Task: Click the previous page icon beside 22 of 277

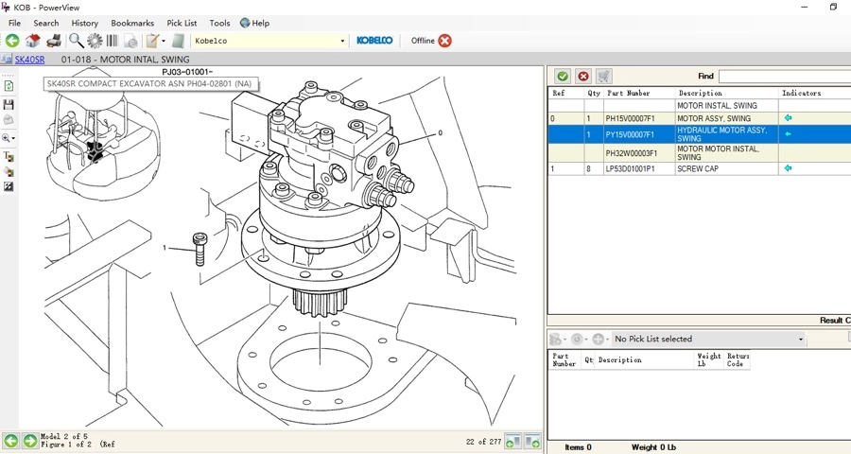Action: (512, 441)
